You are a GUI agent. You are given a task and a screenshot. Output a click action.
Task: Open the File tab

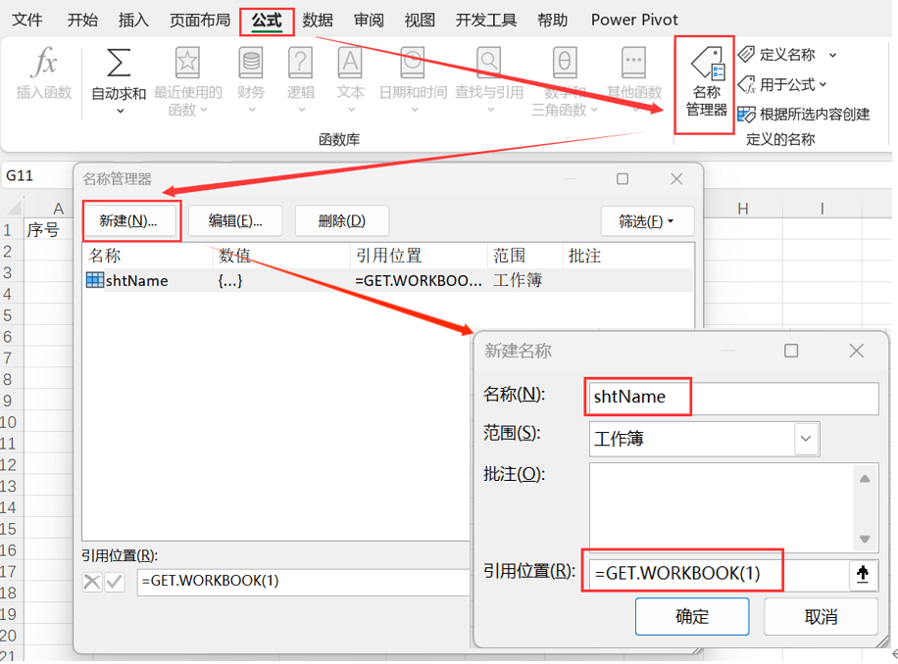26,20
